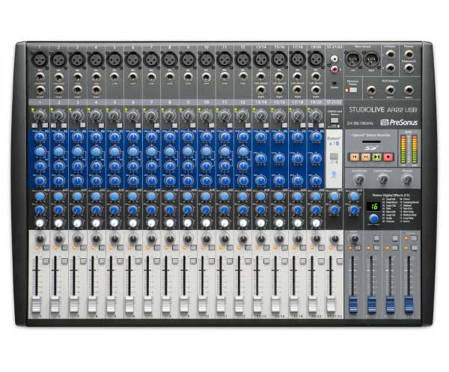Click the StudioLive AR22 USB model label

(383, 110)
